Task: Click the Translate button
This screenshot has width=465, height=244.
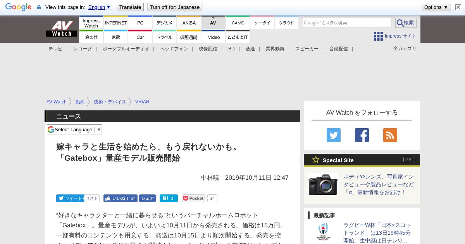Action: pyautogui.click(x=130, y=7)
